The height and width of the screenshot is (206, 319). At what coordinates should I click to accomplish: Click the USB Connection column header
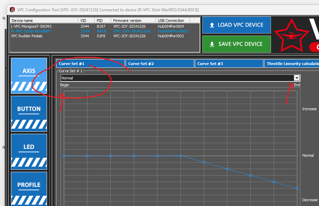(x=173, y=21)
